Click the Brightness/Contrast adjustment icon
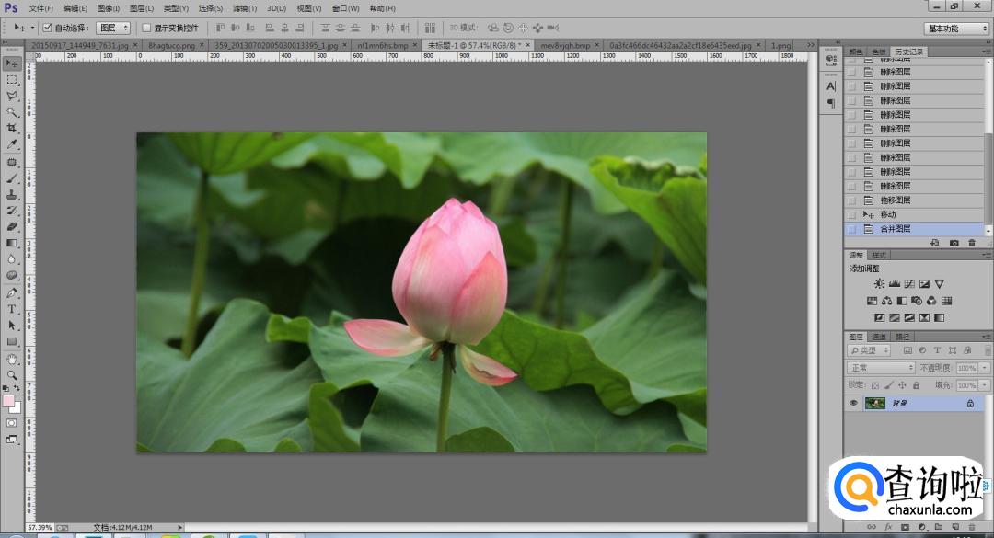 [x=879, y=284]
